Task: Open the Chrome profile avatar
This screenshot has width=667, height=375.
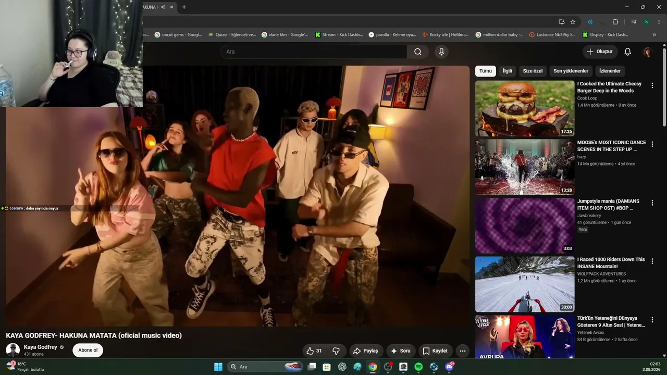Action: [x=646, y=22]
